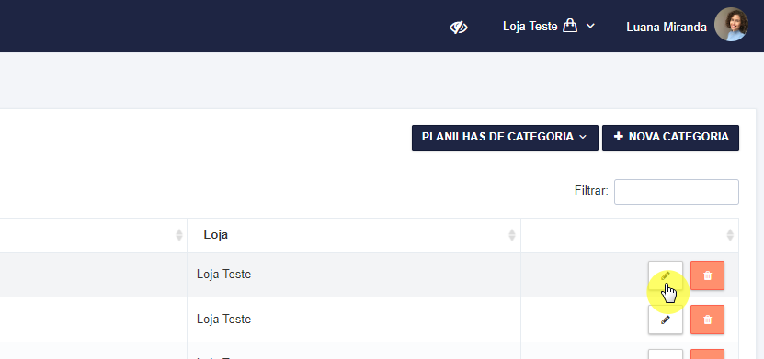Click the Loja column header text
This screenshot has width=764, height=359.
(216, 235)
